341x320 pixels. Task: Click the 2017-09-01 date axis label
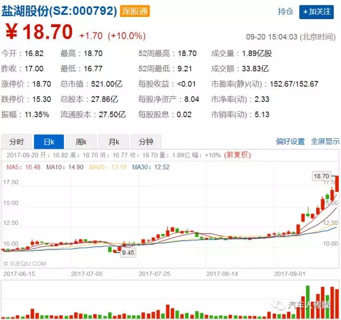click(x=290, y=274)
